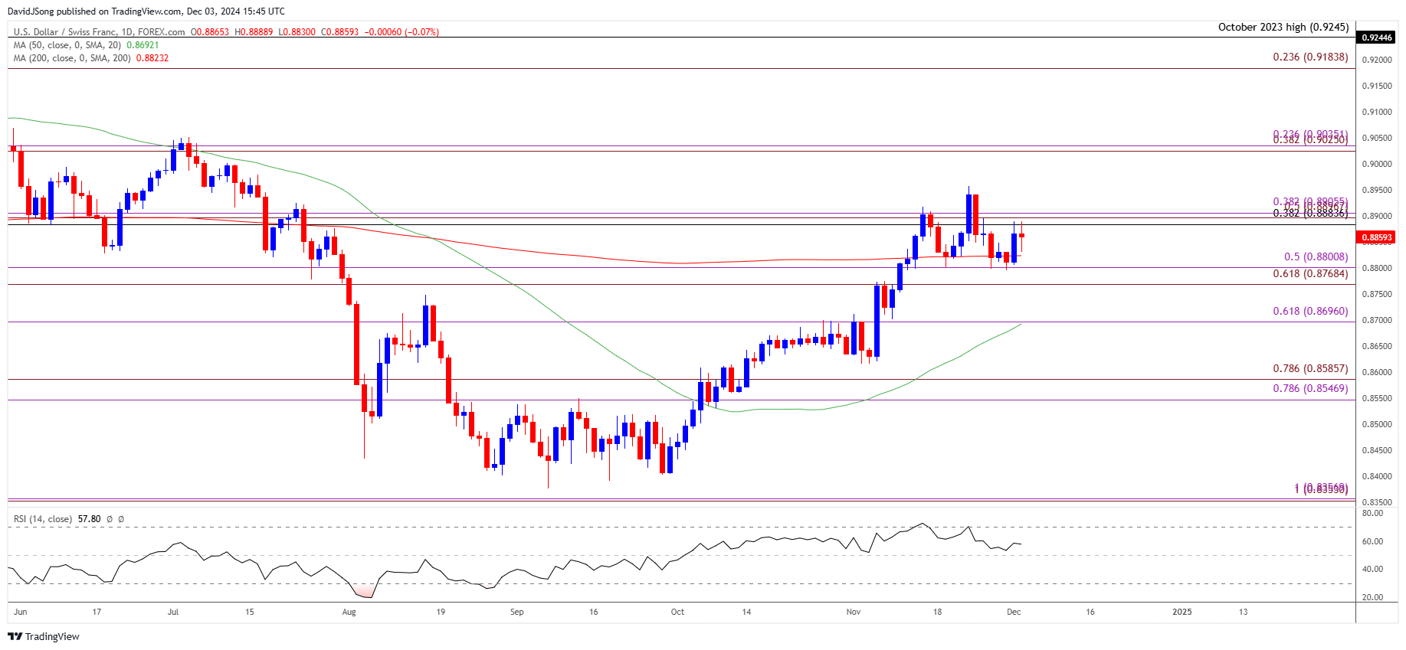The height and width of the screenshot is (650, 1406).
Task: Click the low value L0.88300 in the header
Action: coord(297,32)
